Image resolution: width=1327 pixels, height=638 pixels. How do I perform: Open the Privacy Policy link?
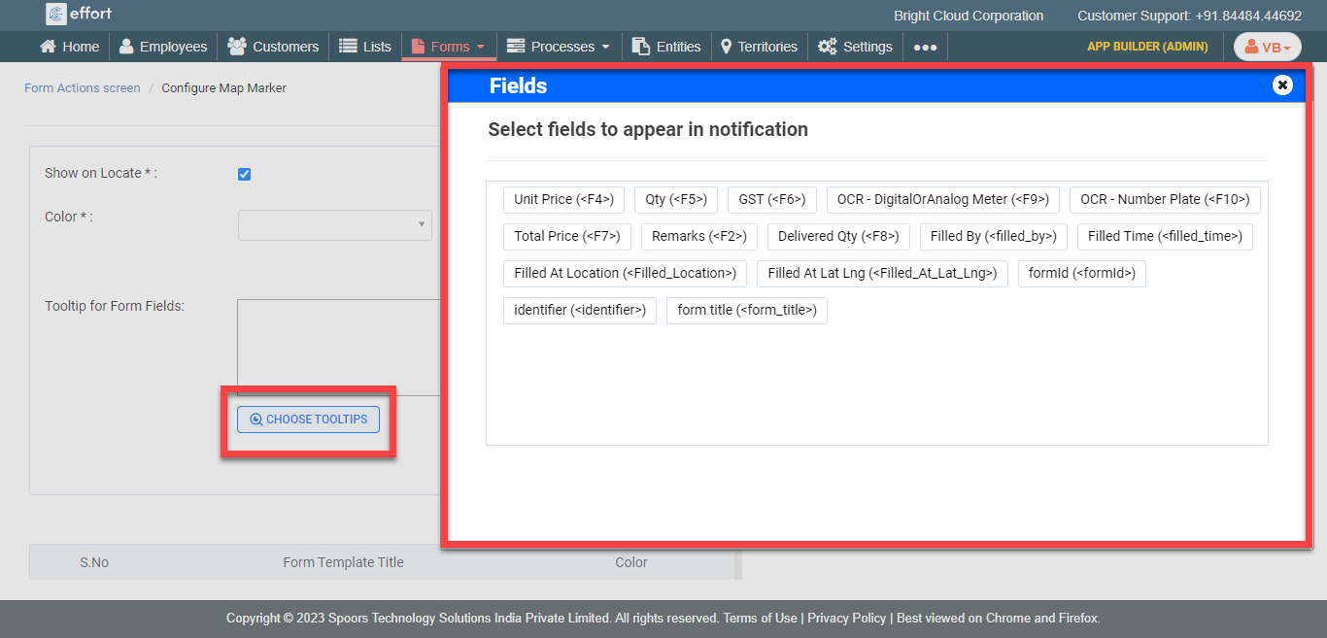tap(846, 618)
